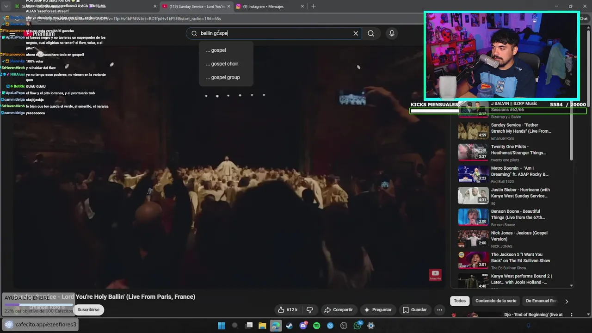Pick the '... gospel group' suggestion
This screenshot has height=333, width=592.
226,77
